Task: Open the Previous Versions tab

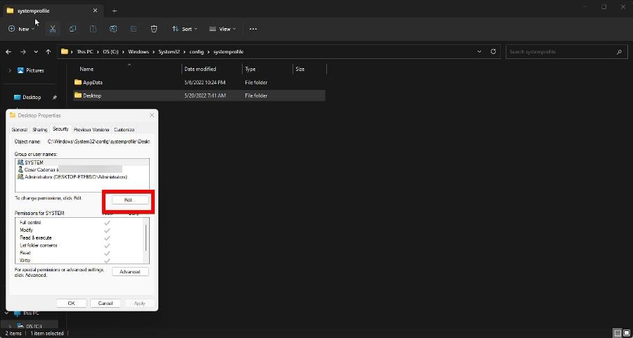Action: tap(91, 129)
